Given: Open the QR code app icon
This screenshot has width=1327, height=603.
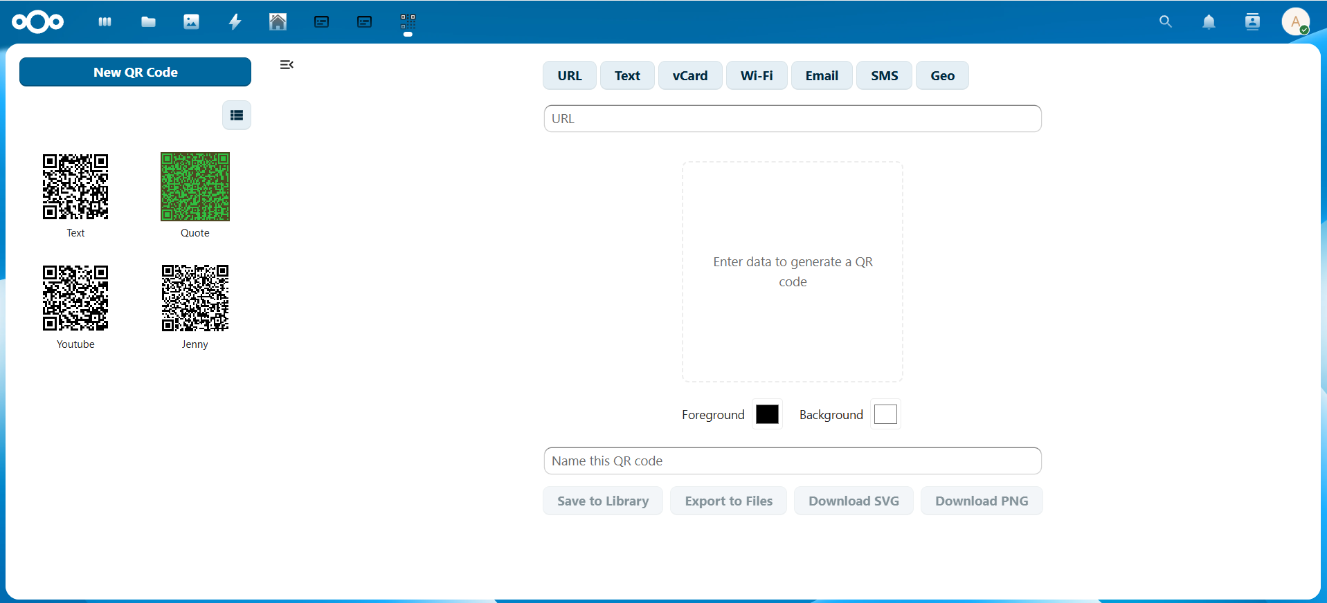Looking at the screenshot, I should (408, 22).
